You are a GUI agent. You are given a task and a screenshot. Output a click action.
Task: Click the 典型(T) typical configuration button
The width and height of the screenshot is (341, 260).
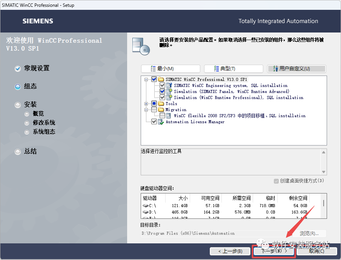(x=233, y=69)
